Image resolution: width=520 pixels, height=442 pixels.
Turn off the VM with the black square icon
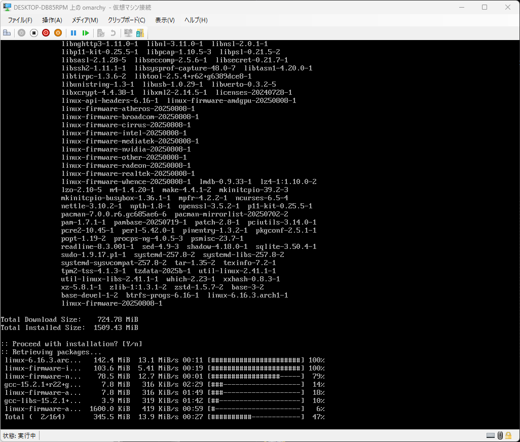pos(34,33)
